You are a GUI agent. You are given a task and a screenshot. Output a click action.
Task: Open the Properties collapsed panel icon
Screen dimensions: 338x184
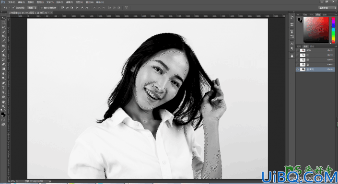[x=292, y=24]
